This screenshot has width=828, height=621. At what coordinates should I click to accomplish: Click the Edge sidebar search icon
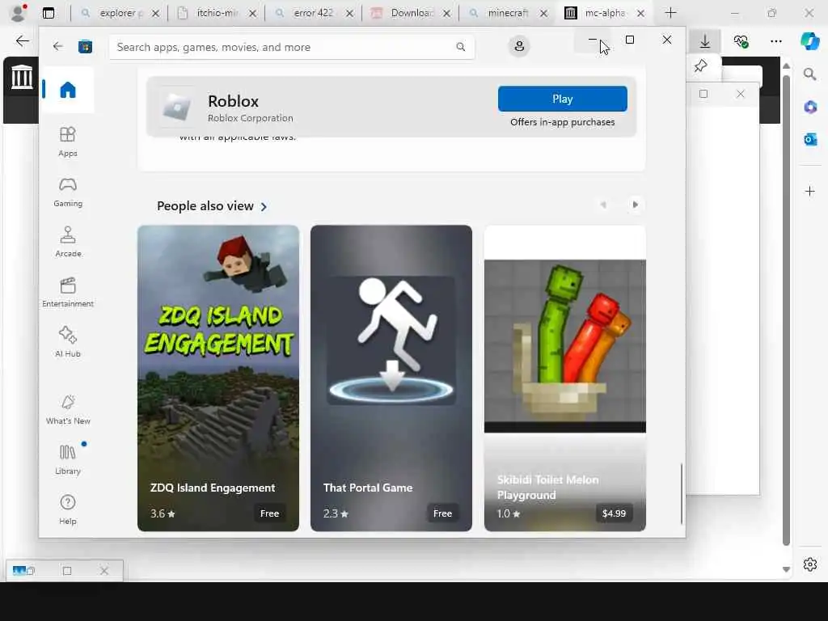click(x=809, y=74)
